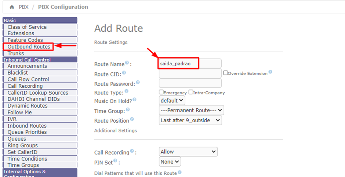This screenshot has width=345, height=177.
Task: Open the Route Position dropdown
Action: tap(190, 120)
